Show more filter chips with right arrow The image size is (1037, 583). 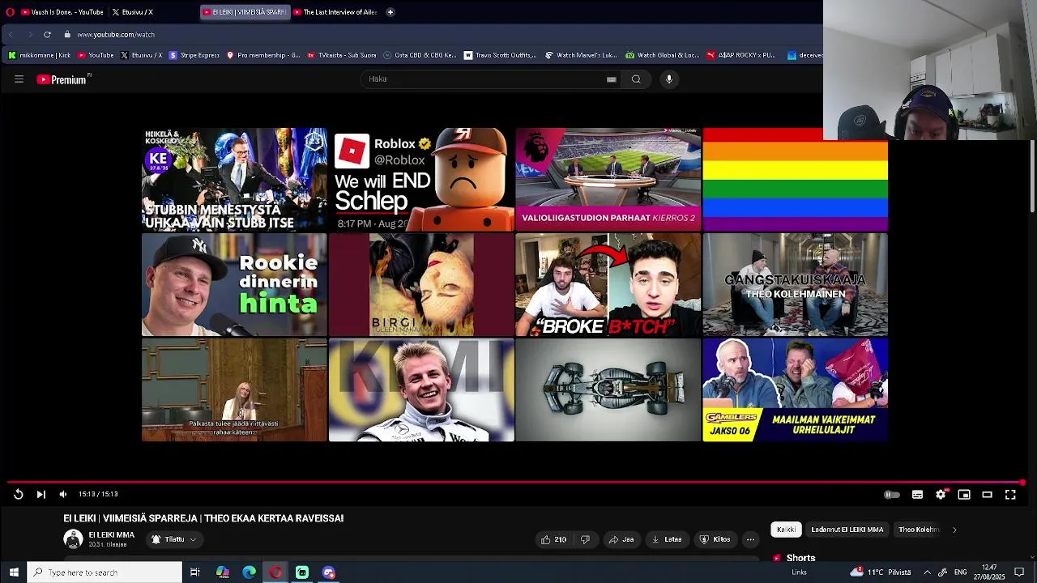(954, 530)
